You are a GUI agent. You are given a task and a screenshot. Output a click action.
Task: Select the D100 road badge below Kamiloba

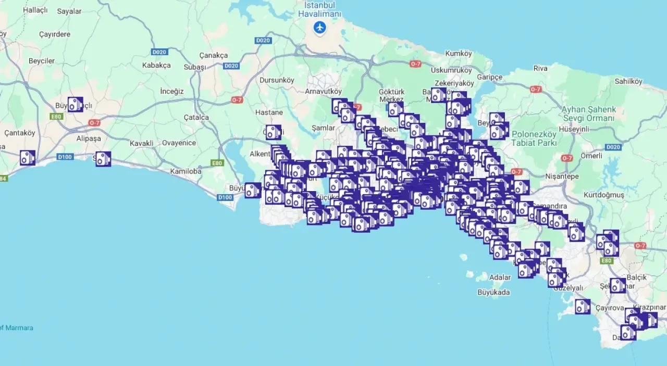(225, 197)
